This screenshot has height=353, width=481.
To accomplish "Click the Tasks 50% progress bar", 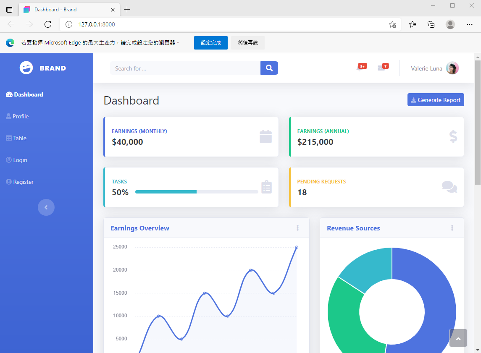I will click(197, 192).
